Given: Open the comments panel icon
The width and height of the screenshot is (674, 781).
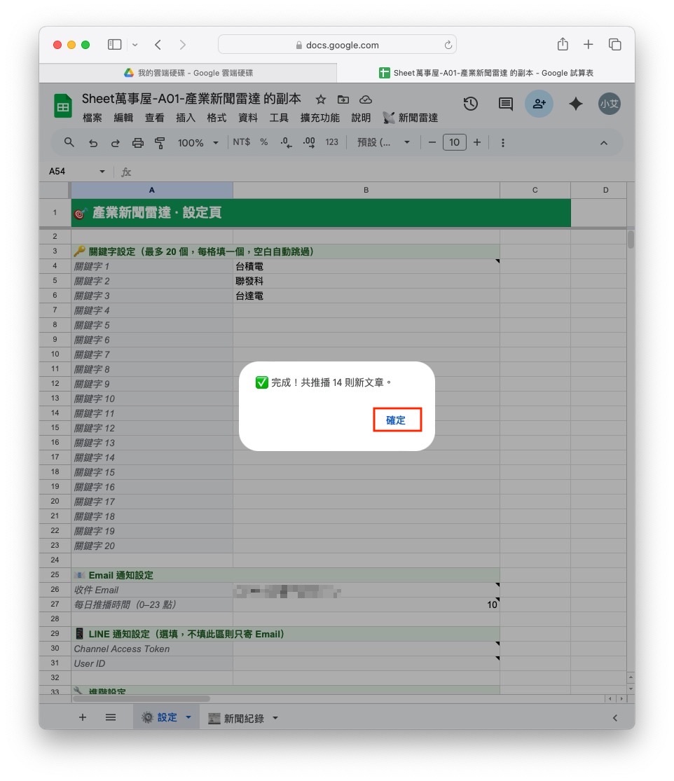Looking at the screenshot, I should (x=505, y=104).
